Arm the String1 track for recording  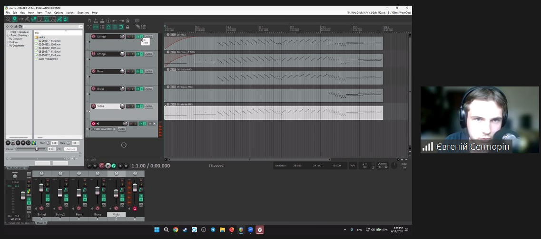click(x=94, y=37)
